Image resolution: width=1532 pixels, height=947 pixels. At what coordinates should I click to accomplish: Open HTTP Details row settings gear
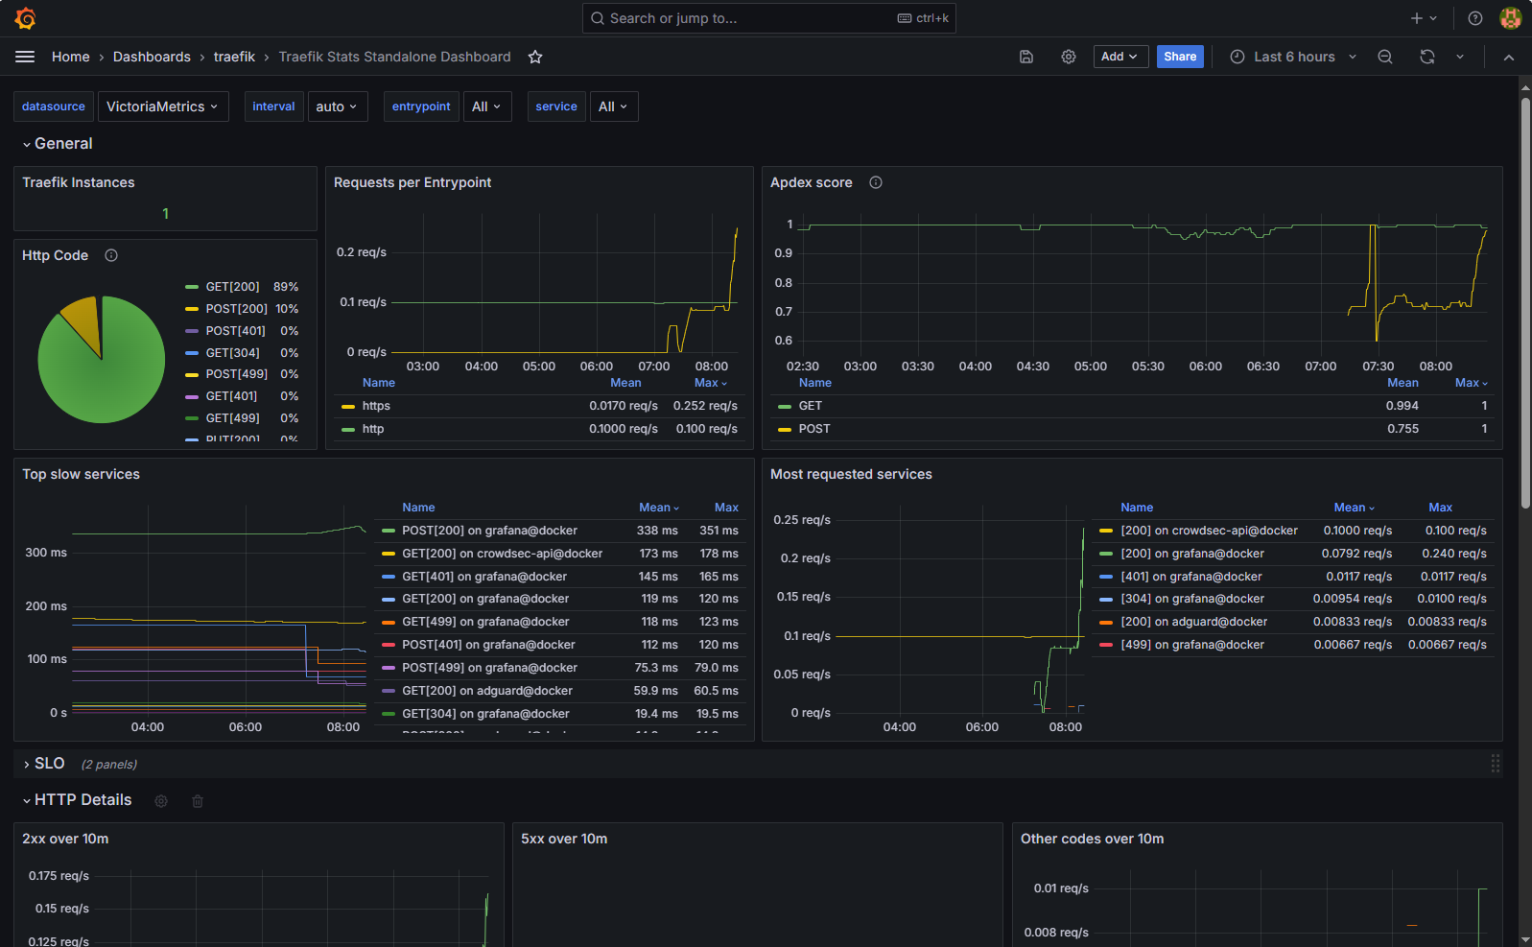coord(161,801)
